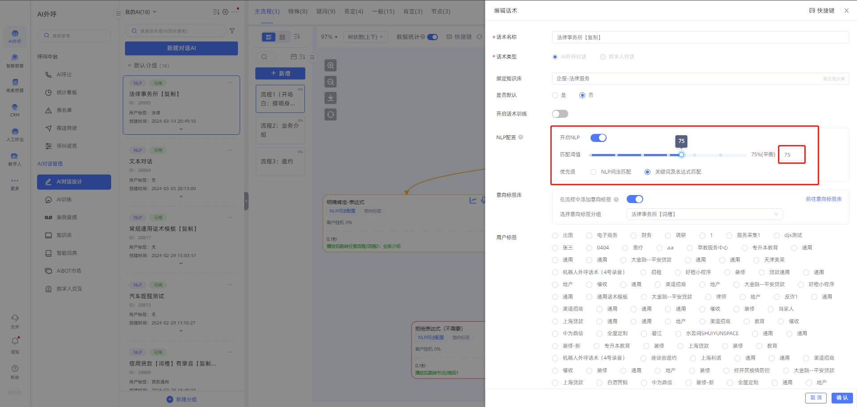This screenshot has height=407, width=857.
Task: Open the 前往知识库 link
Action: [834, 79]
